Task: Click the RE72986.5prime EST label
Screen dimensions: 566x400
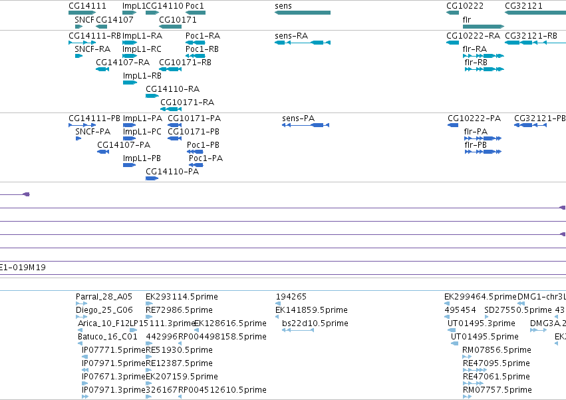Action: tap(179, 310)
